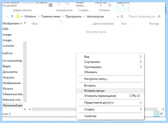Open Рабочий стол in sidebar
Viewport: 168px width, 123px height.
coord(11,100)
